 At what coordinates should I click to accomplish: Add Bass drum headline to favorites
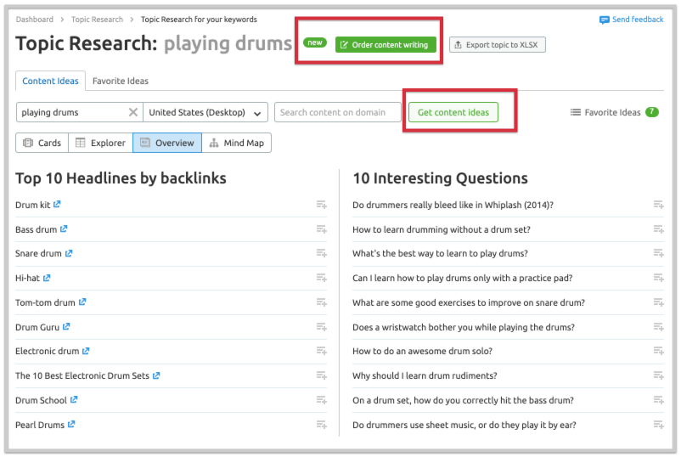(x=321, y=229)
